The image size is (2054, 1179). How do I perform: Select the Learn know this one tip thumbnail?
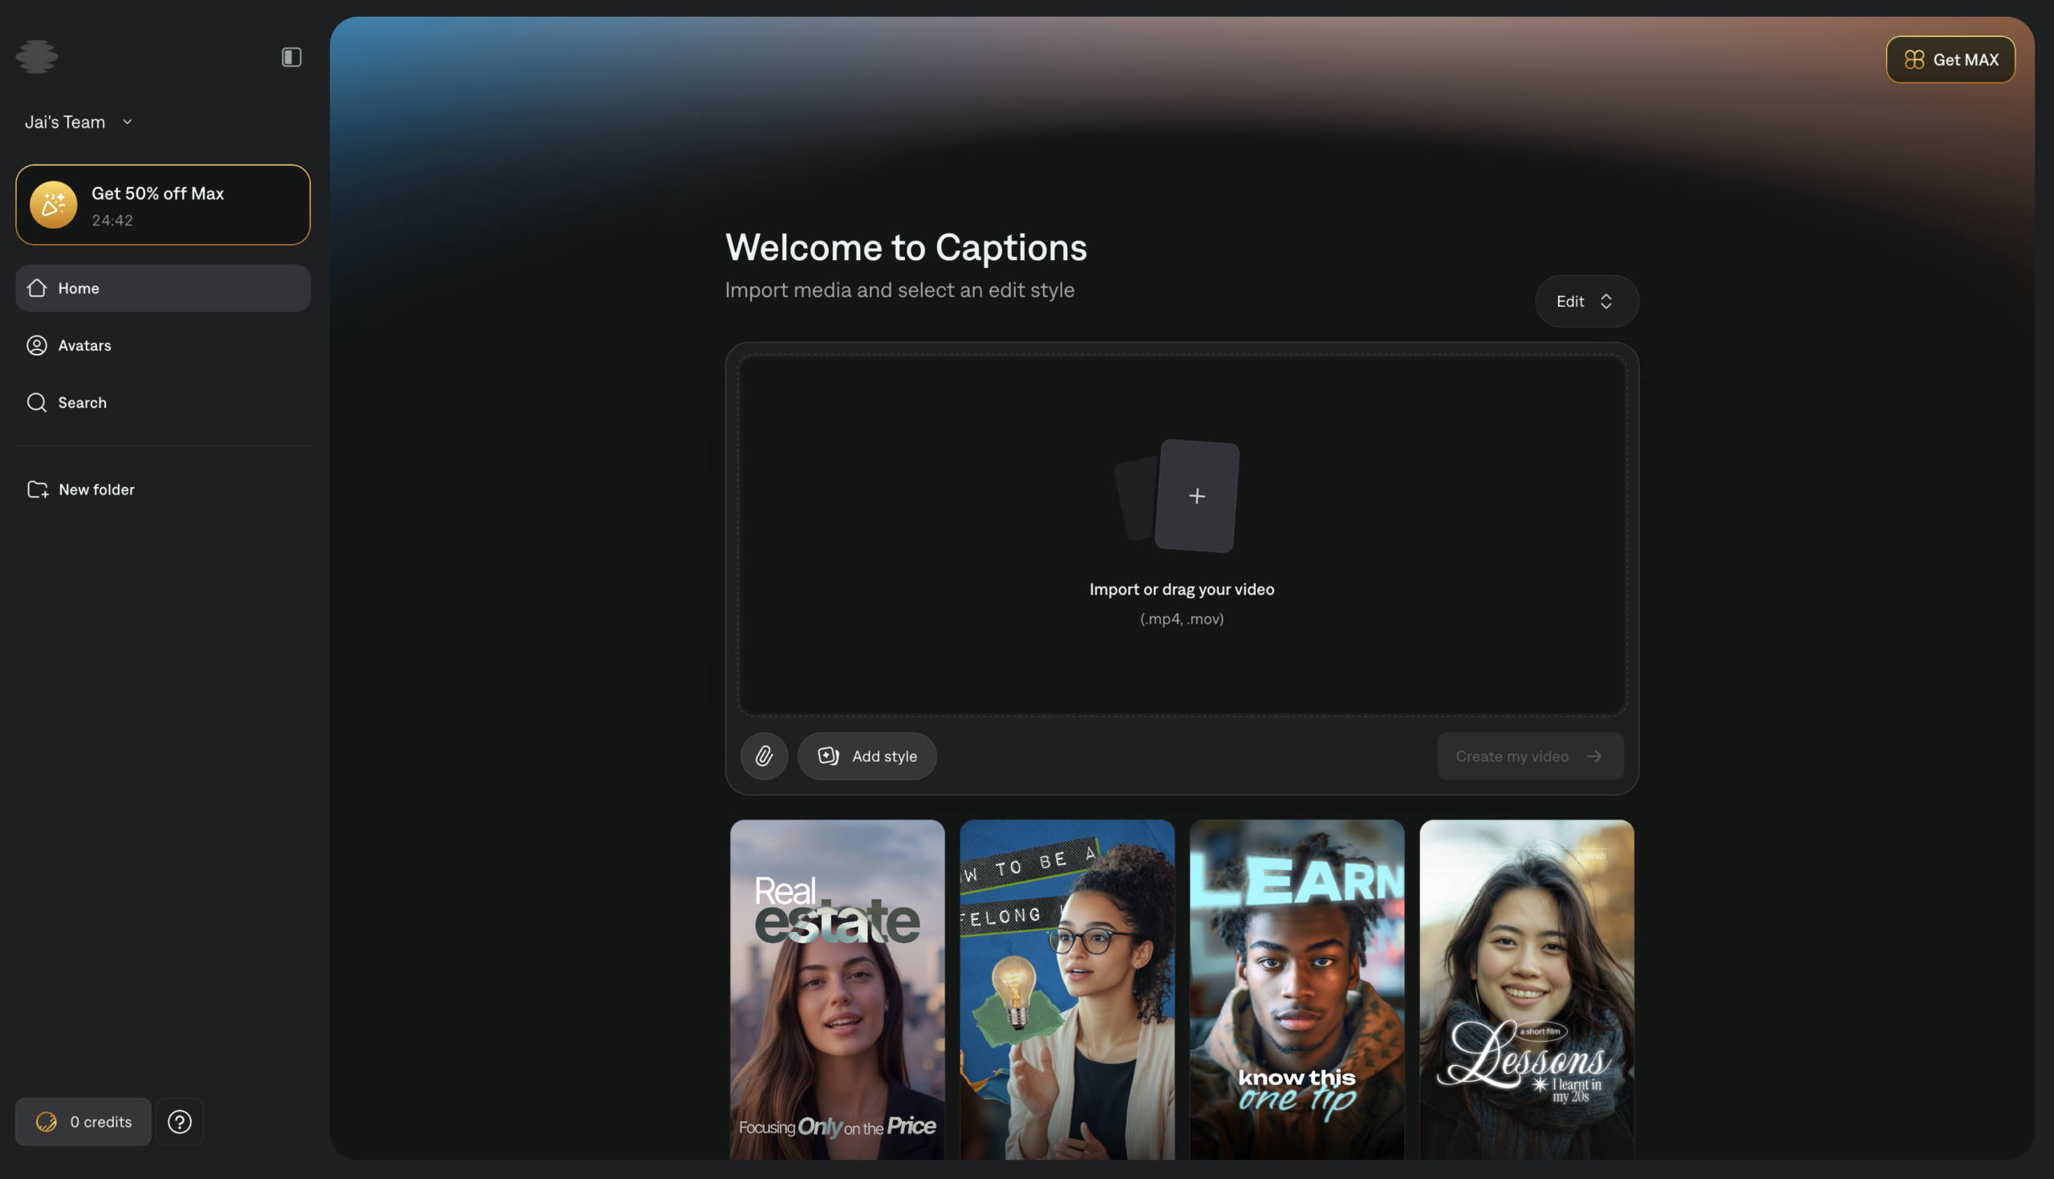[1297, 990]
